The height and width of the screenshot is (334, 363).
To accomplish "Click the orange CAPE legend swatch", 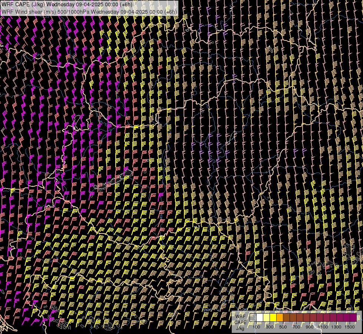I will tap(280, 318).
